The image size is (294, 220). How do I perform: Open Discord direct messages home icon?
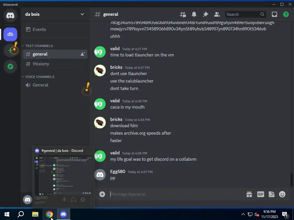click(10, 15)
